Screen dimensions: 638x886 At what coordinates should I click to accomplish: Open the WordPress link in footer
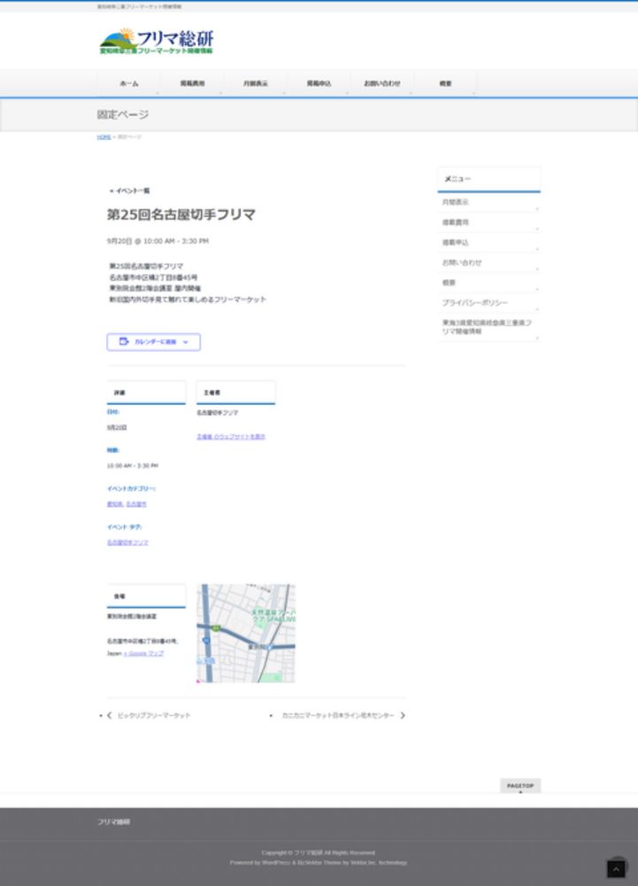pyautogui.click(x=276, y=862)
